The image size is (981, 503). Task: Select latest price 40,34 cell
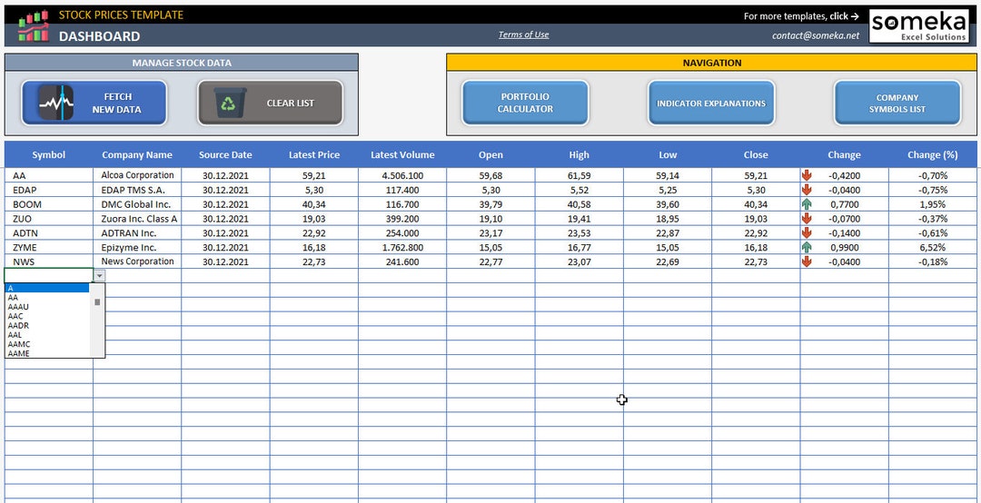coord(314,204)
